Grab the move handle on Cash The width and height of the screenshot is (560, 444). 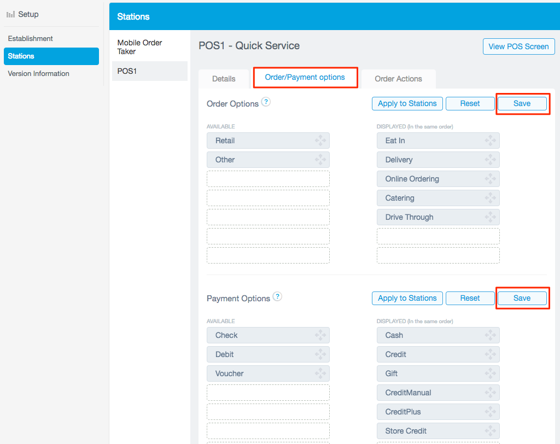pyautogui.click(x=490, y=335)
